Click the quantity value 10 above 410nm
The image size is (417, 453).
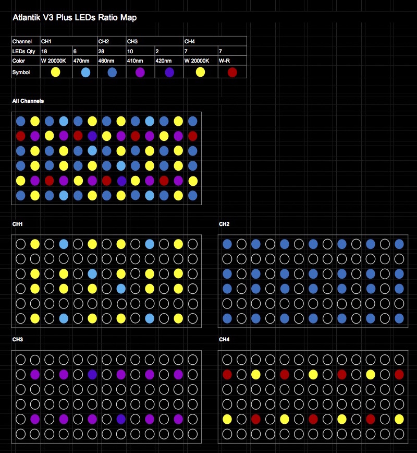tap(130, 51)
